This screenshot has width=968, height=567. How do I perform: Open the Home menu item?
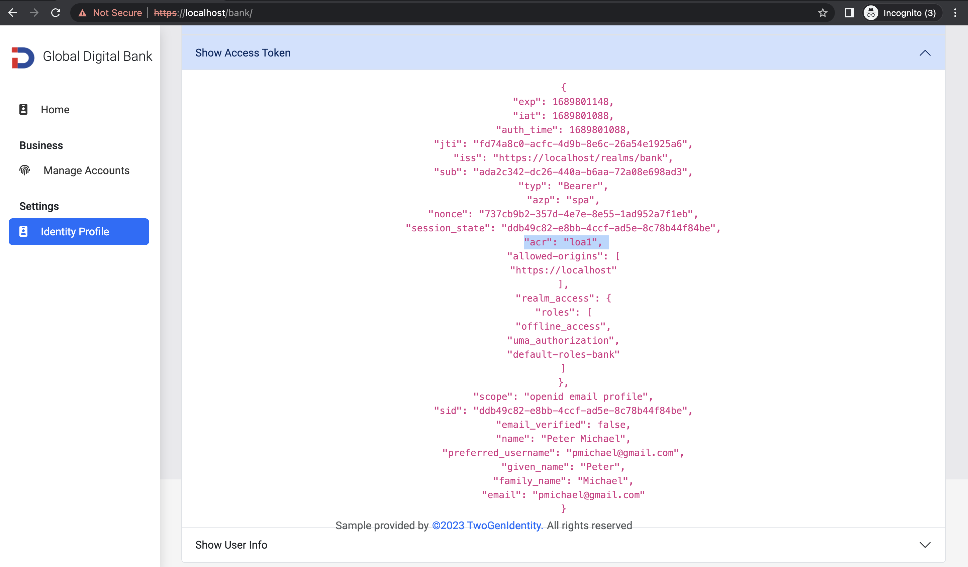click(x=55, y=109)
